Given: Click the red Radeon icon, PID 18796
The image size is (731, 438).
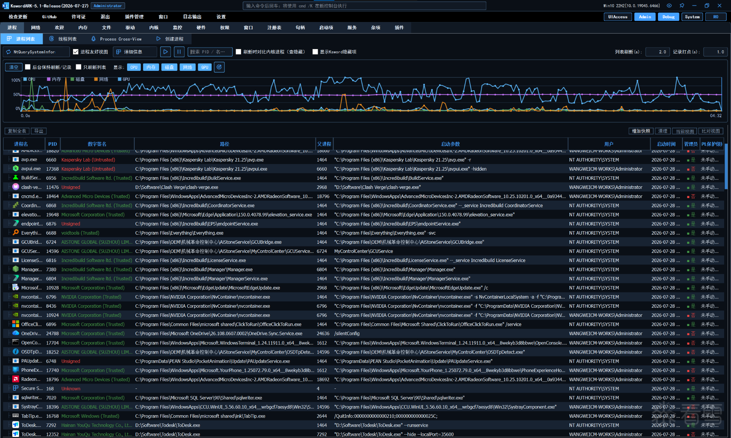Looking at the screenshot, I should click(16, 379).
